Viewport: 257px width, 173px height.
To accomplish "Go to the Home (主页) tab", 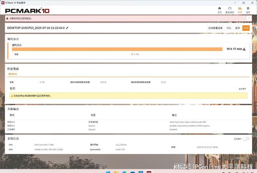I will (220, 10).
